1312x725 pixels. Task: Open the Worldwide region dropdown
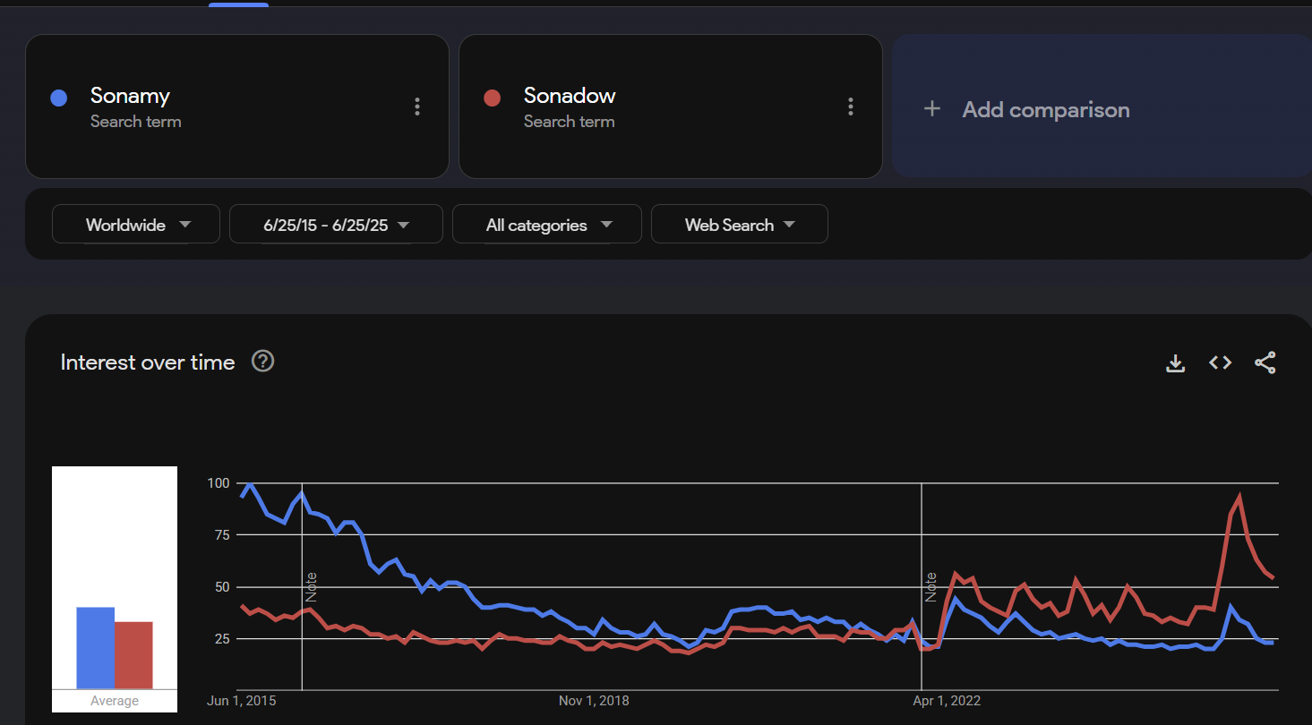pyautogui.click(x=136, y=224)
